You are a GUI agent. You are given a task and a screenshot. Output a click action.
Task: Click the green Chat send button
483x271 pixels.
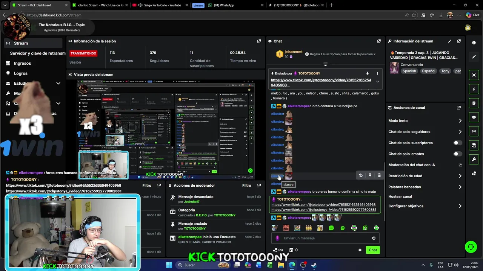click(373, 250)
